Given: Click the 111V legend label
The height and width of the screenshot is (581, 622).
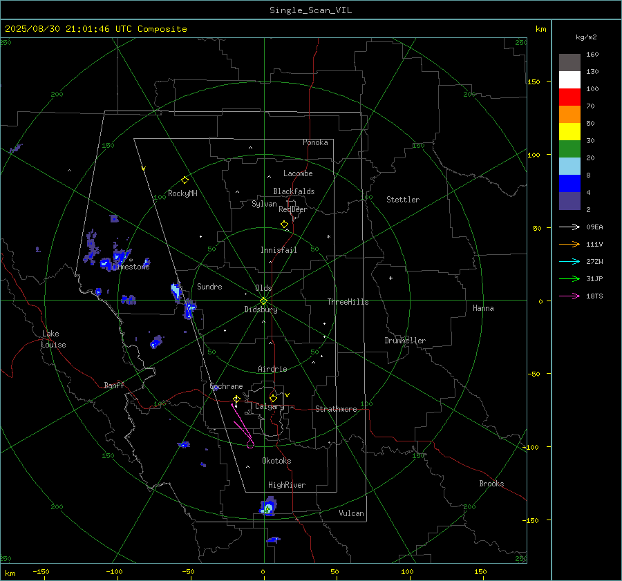Looking at the screenshot, I should [594, 245].
